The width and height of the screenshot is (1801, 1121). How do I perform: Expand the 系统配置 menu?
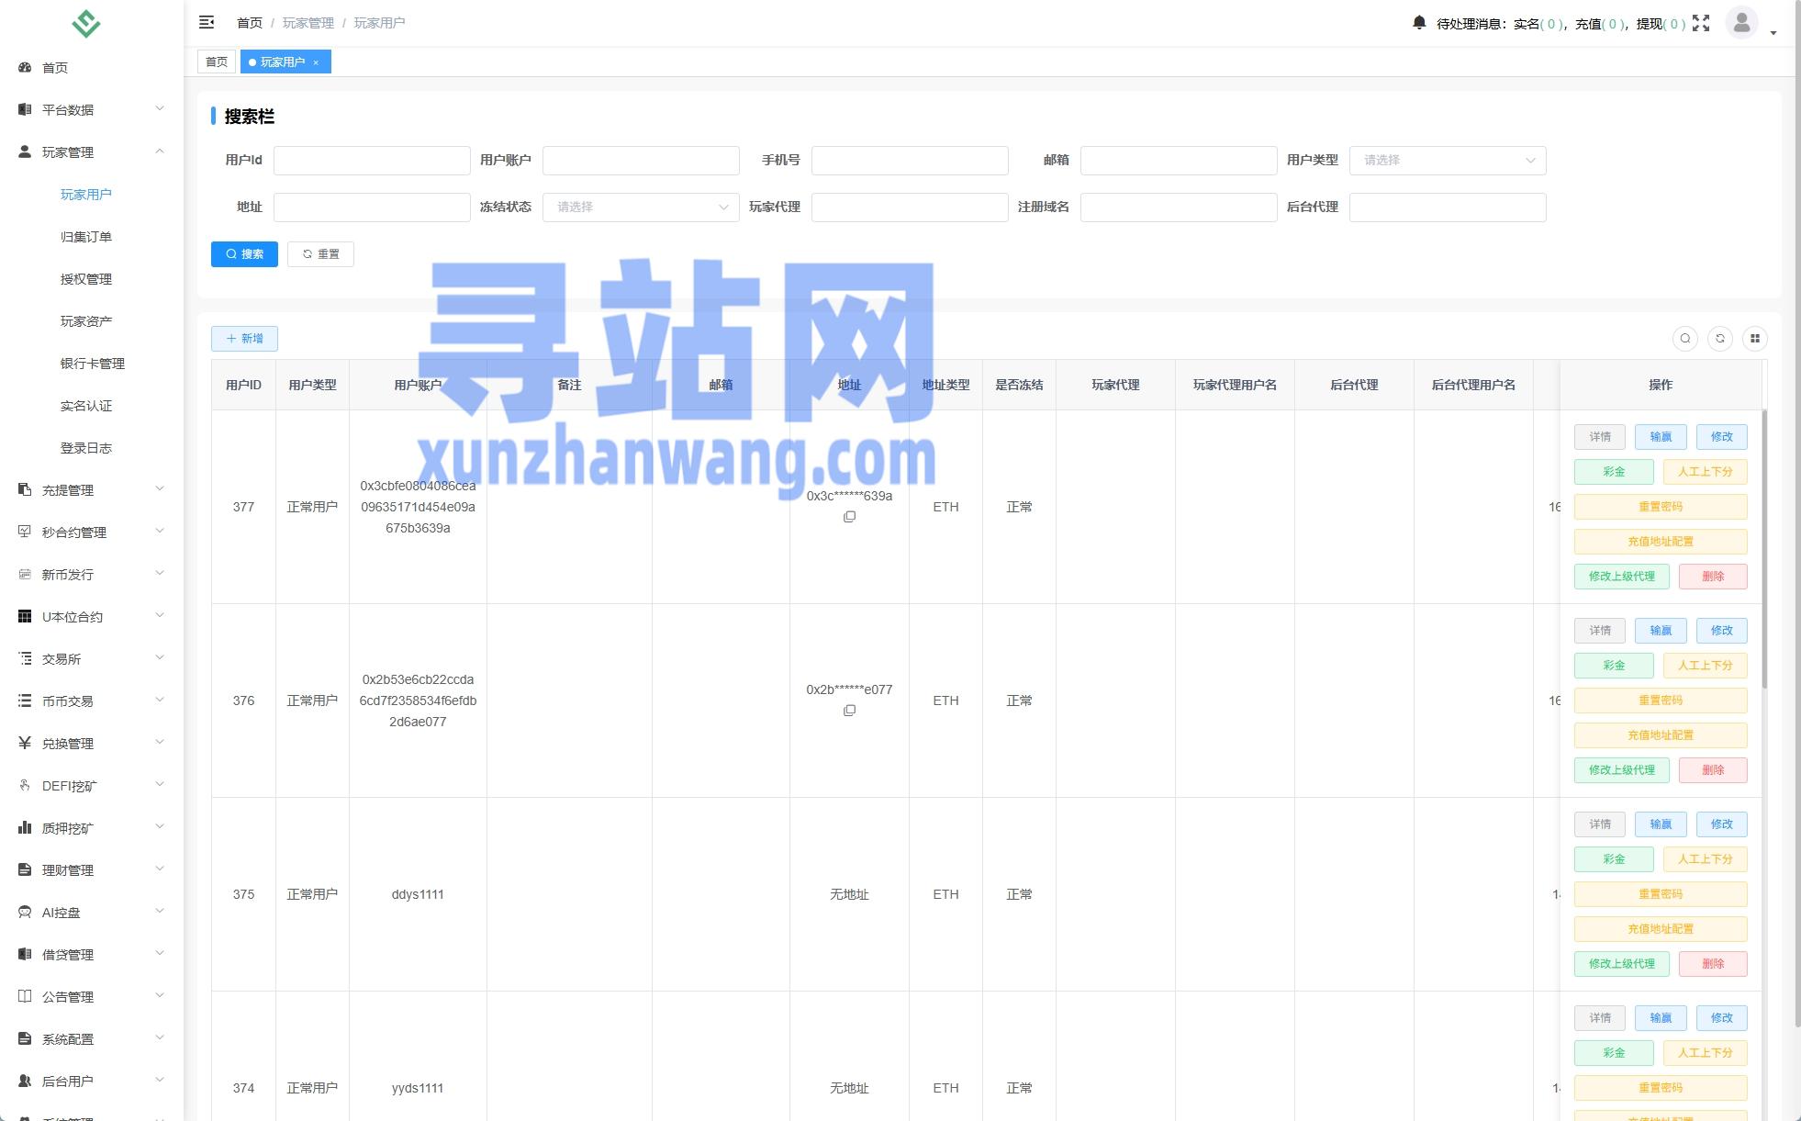coord(92,1039)
